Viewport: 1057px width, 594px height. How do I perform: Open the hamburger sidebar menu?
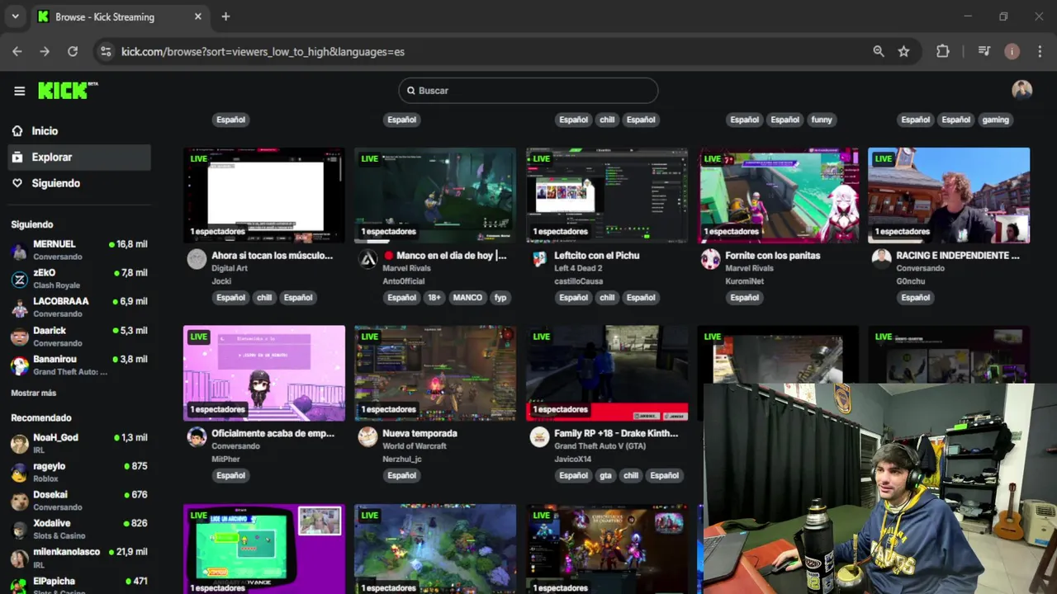coord(20,91)
